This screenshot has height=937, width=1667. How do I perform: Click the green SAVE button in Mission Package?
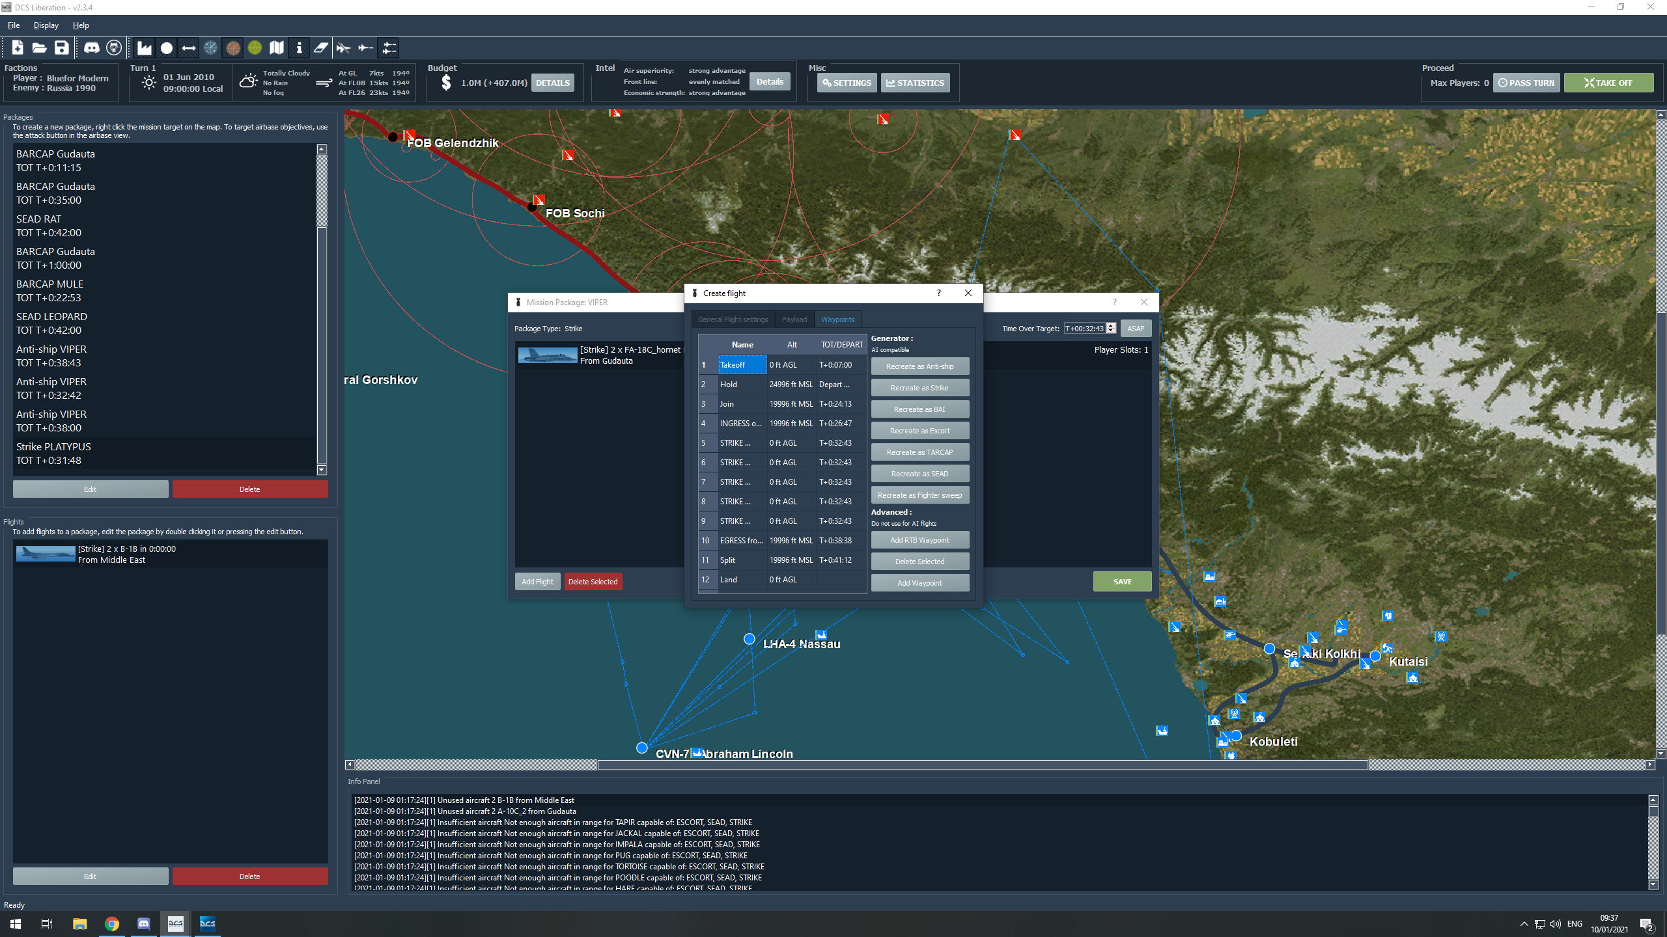1122,582
